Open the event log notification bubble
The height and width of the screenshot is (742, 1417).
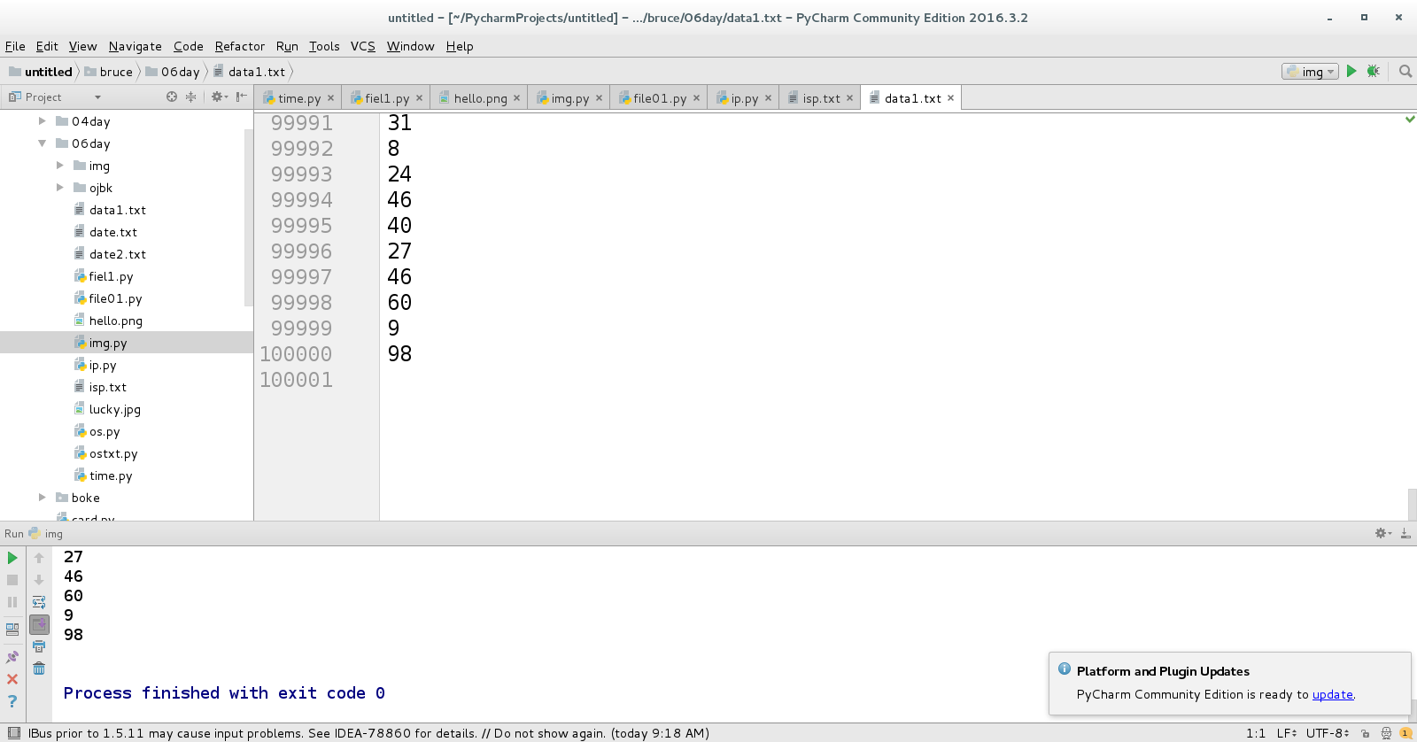[x=1405, y=733]
